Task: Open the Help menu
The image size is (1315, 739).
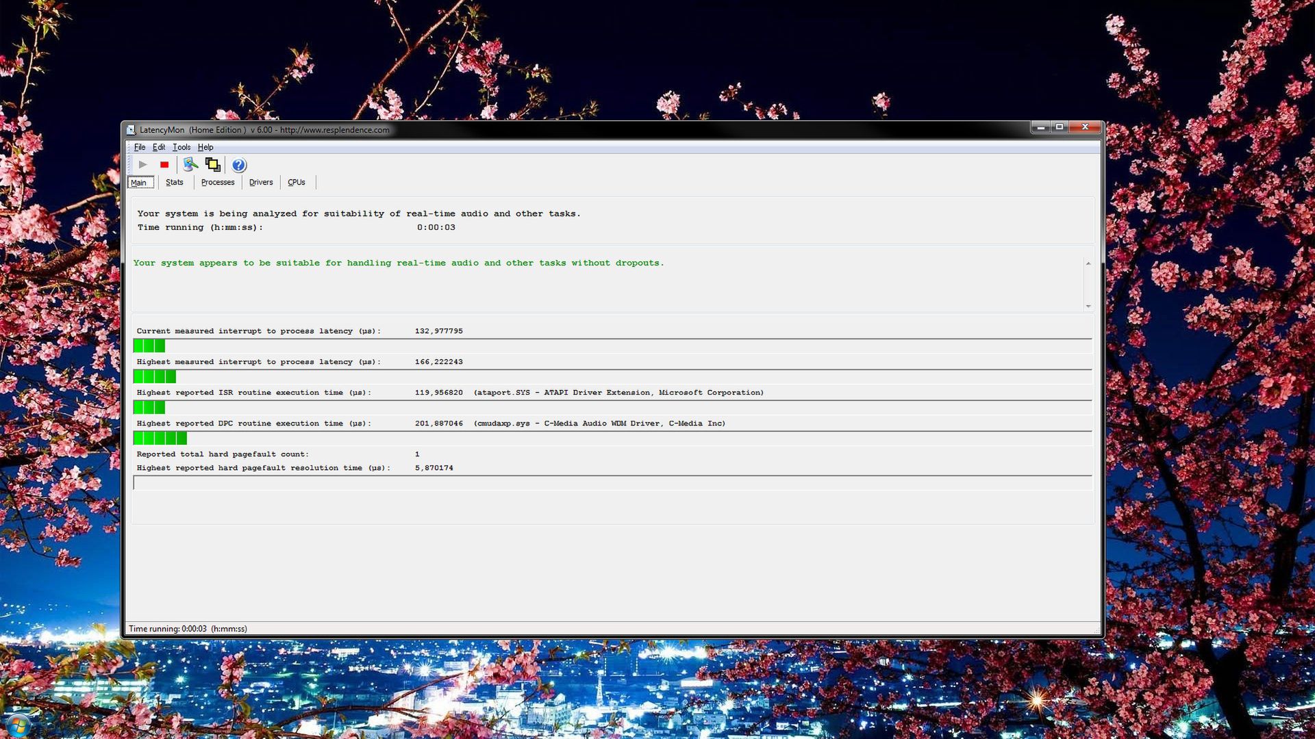Action: click(205, 147)
